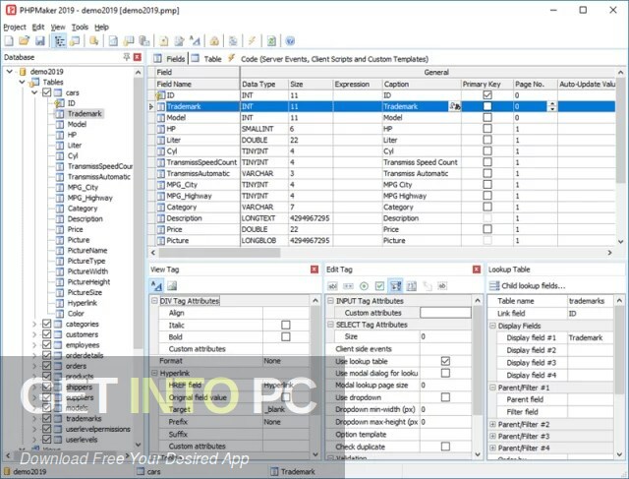629x479 pixels.
Task: Switch to the Code (Server Events) tab
Action: (x=328, y=59)
